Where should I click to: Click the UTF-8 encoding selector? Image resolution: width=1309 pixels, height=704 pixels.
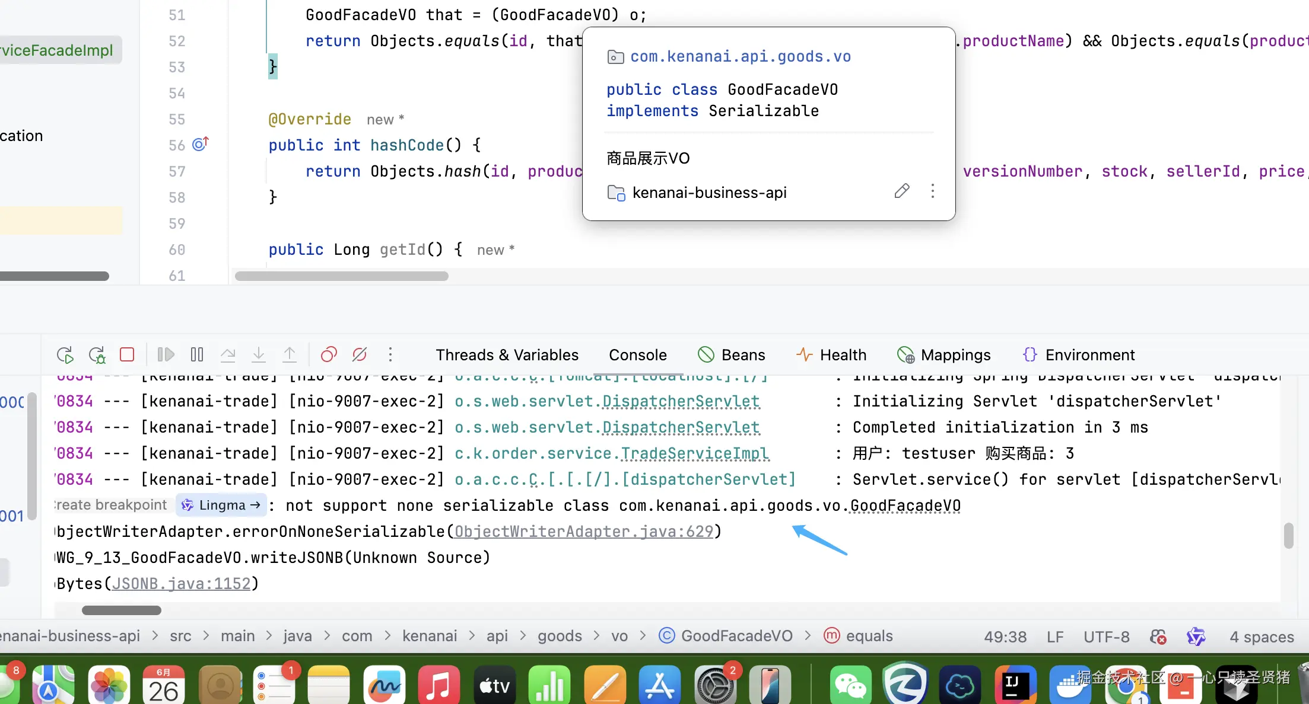[1107, 636]
